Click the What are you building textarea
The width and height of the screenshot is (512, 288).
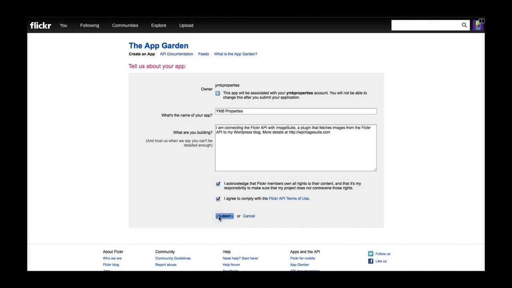(296, 148)
